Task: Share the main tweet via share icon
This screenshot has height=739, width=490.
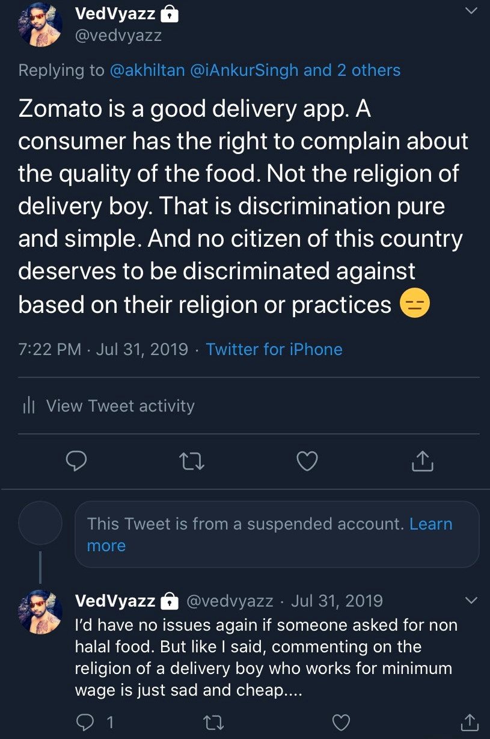Action: (422, 461)
